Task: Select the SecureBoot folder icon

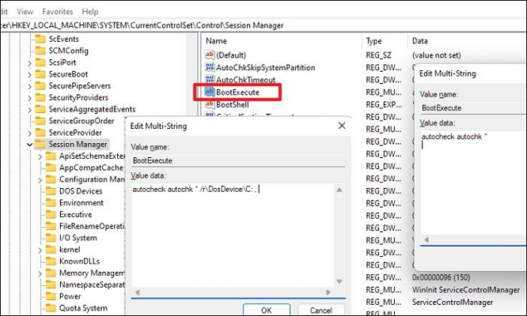Action: click(x=40, y=73)
